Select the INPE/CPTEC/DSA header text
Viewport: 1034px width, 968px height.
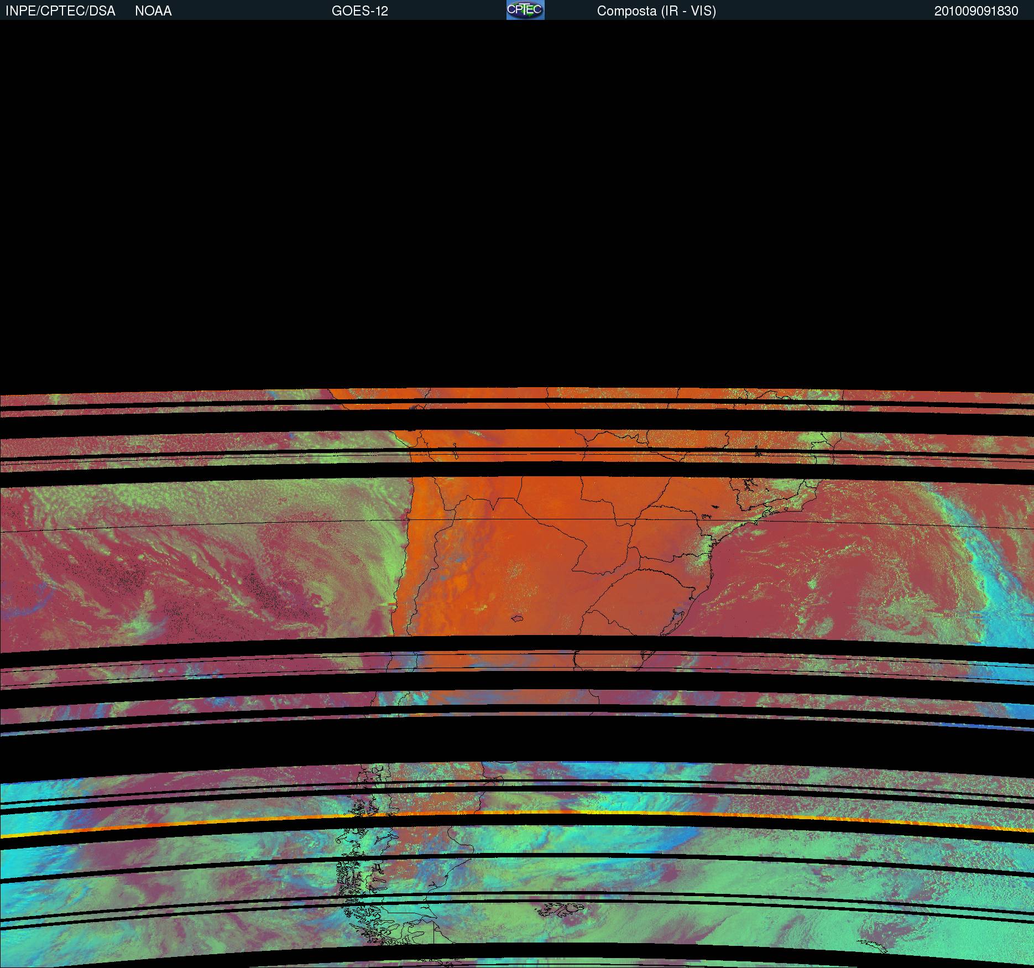click(60, 11)
